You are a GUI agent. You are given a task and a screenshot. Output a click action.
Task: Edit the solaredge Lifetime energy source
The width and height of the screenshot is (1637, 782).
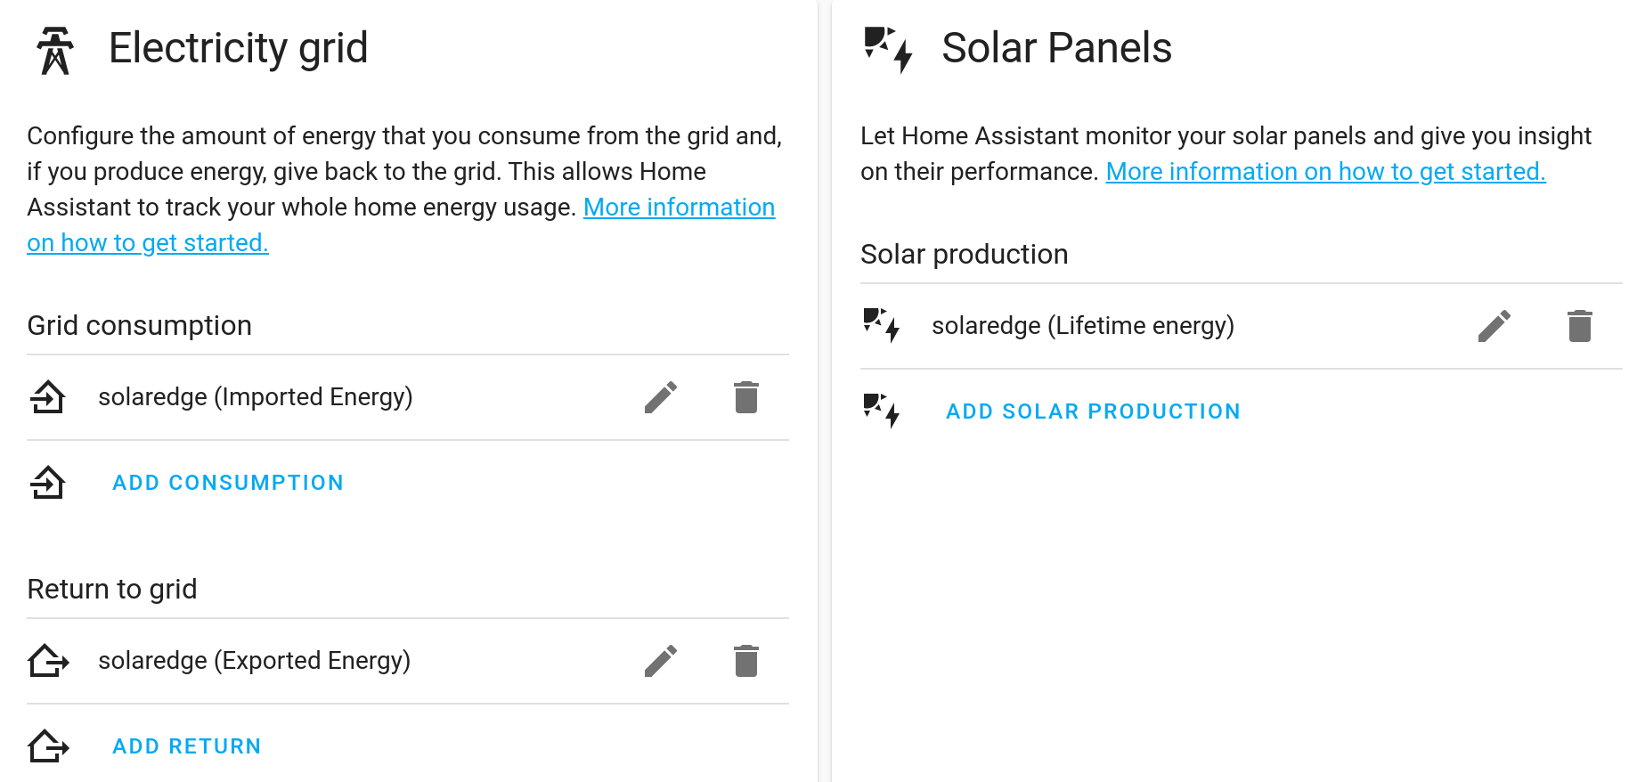pos(1494,326)
